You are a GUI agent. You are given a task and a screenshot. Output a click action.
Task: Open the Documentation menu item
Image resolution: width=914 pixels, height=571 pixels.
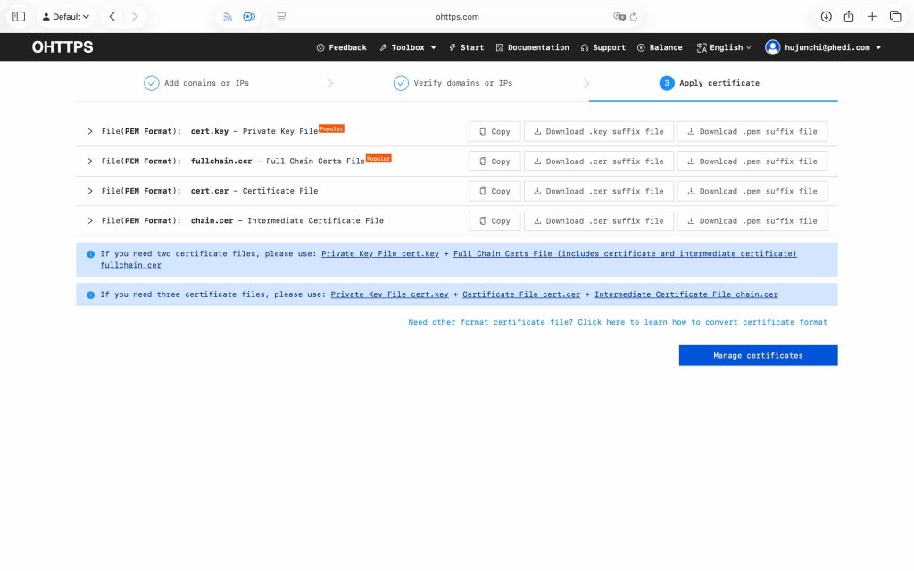[x=532, y=47]
